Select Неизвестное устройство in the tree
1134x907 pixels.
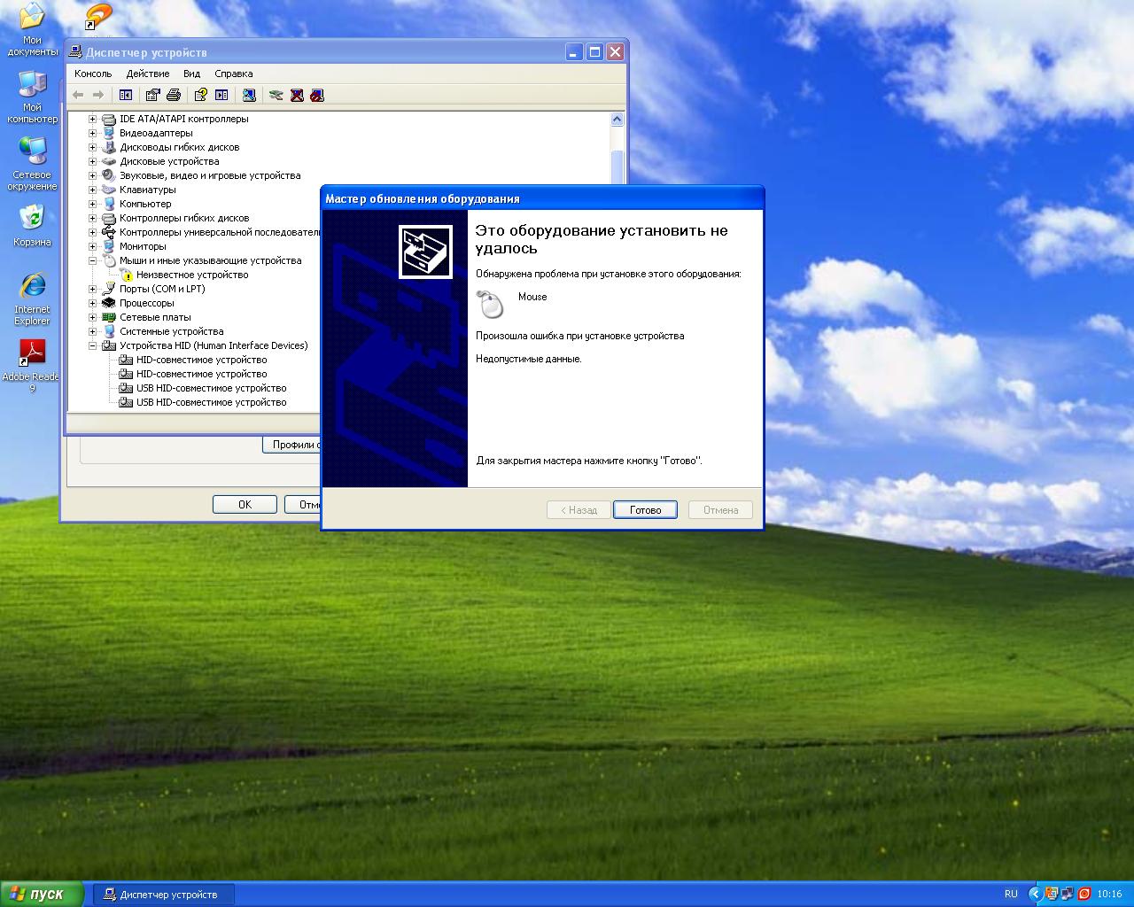[191, 275]
